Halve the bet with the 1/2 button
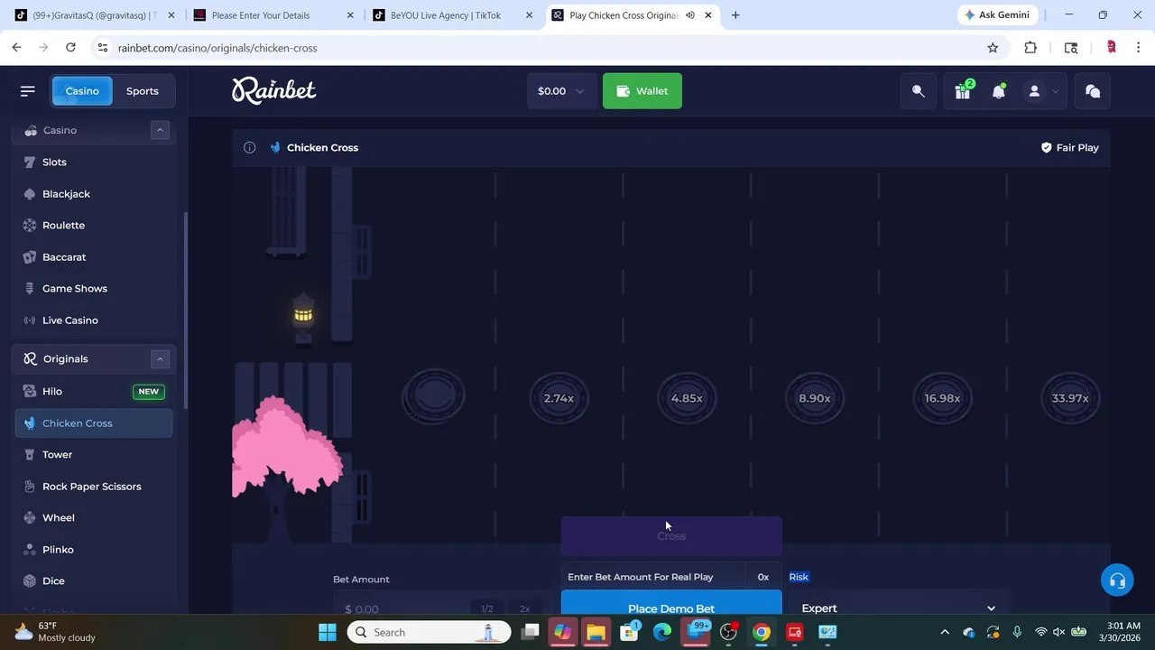The height and width of the screenshot is (650, 1155). click(487, 608)
